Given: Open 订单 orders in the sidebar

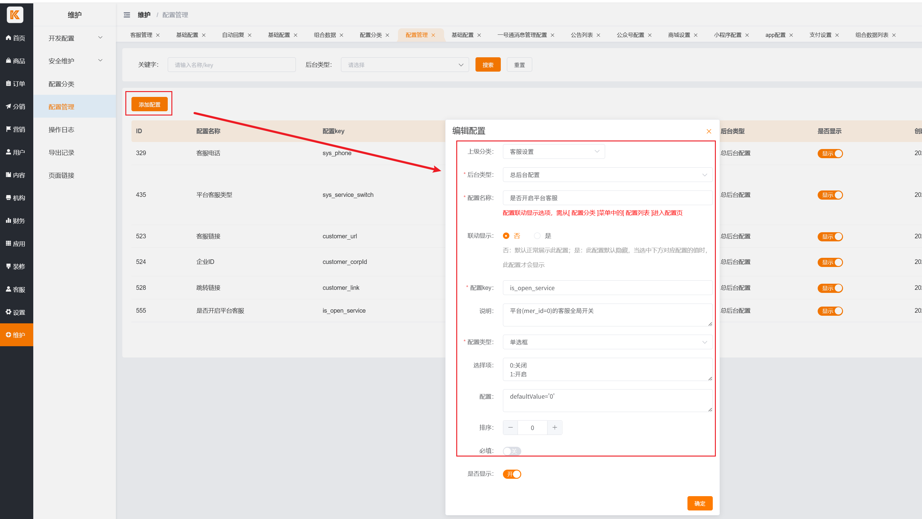Looking at the screenshot, I should (x=16, y=83).
